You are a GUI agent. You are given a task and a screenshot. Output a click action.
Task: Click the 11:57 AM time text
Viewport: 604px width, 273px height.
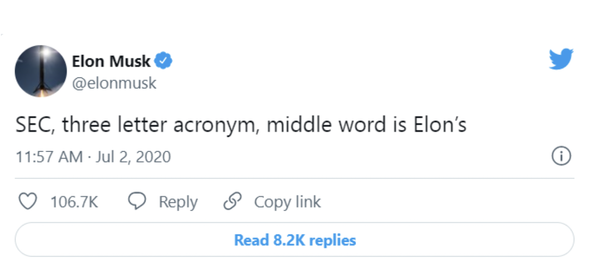pyautogui.click(x=49, y=157)
